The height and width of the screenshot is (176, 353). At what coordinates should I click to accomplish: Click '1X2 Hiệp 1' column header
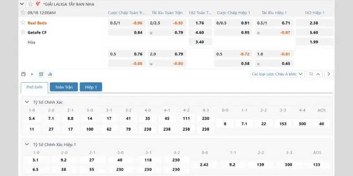[x=315, y=13]
